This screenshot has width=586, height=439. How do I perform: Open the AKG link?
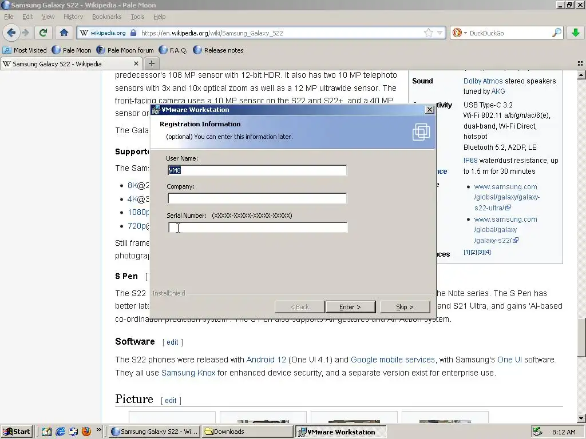(x=498, y=91)
